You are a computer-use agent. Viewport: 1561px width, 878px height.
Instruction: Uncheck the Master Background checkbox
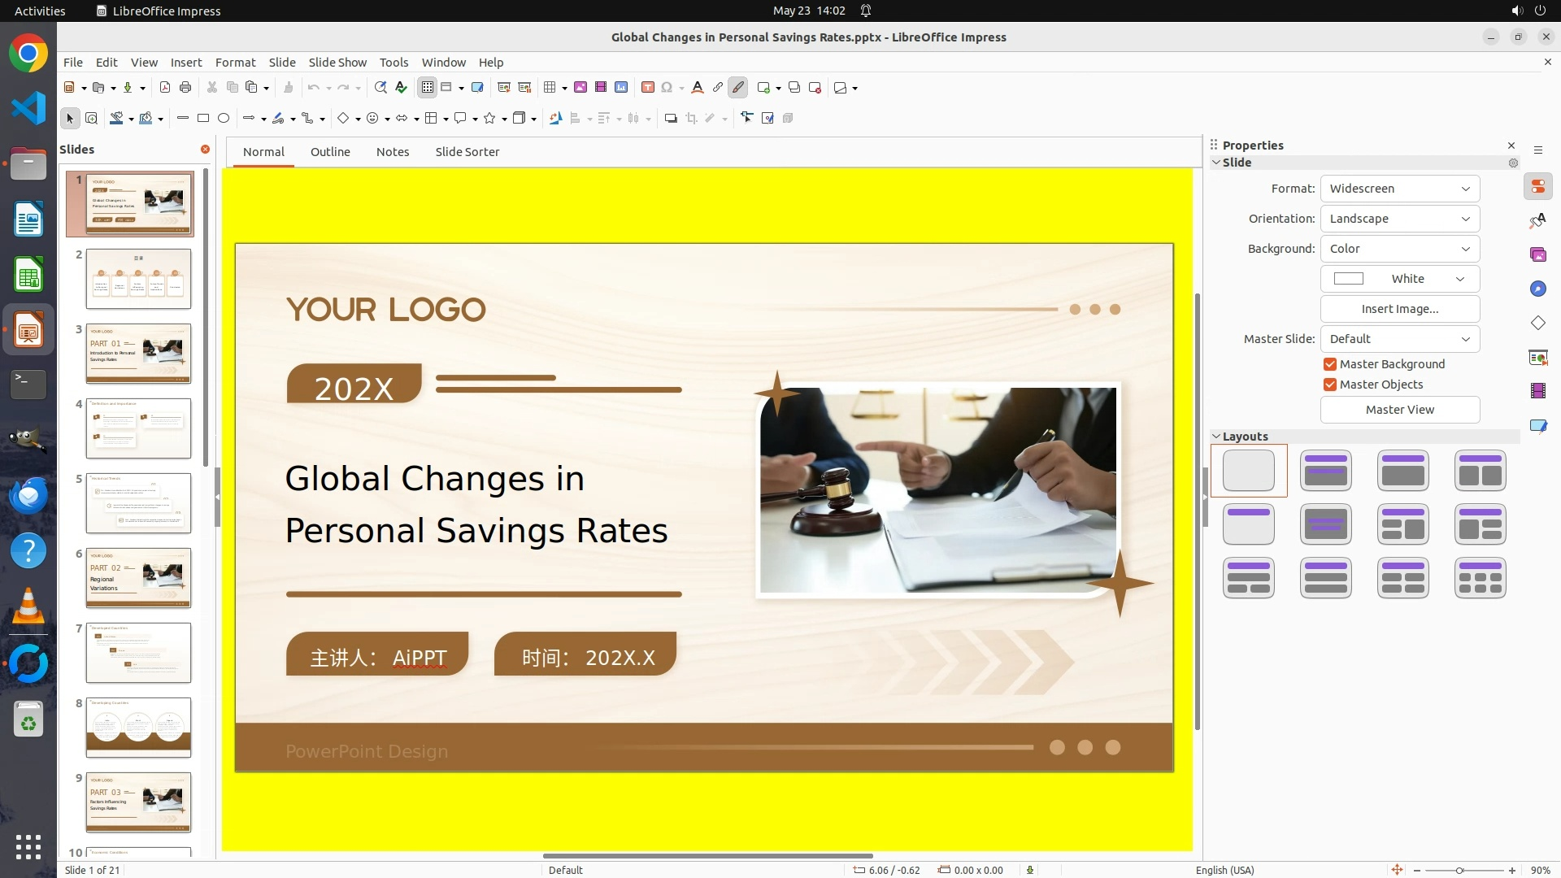(1330, 364)
